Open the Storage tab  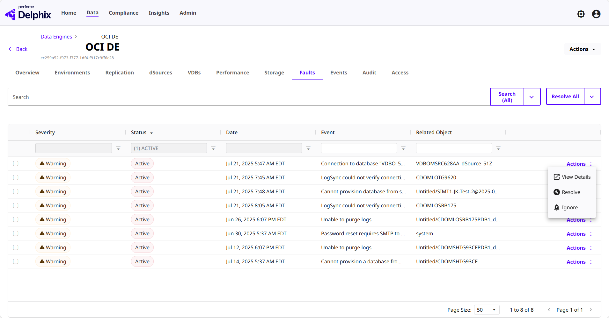[274, 73]
